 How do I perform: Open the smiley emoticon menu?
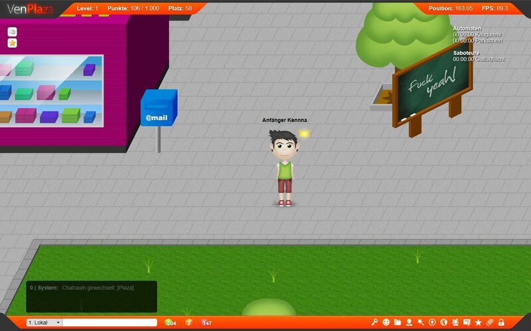point(386,322)
